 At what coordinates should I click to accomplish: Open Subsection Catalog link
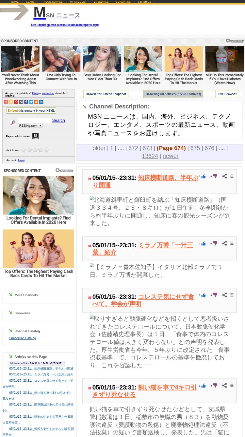point(23,338)
